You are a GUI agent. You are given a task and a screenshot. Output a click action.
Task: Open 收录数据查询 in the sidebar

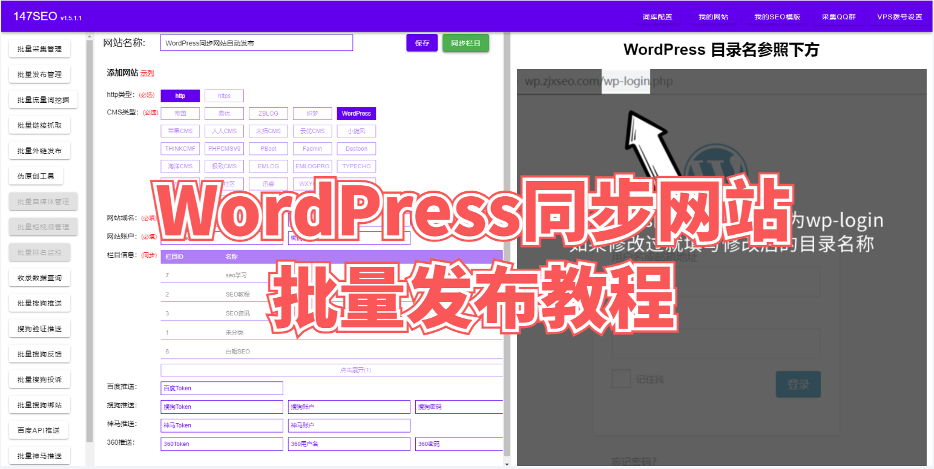click(x=39, y=278)
